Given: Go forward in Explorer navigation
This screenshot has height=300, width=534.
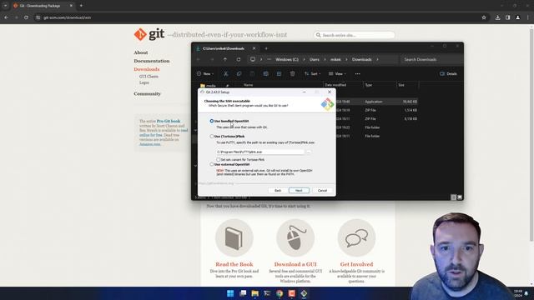Looking at the screenshot, I should click(212, 59).
